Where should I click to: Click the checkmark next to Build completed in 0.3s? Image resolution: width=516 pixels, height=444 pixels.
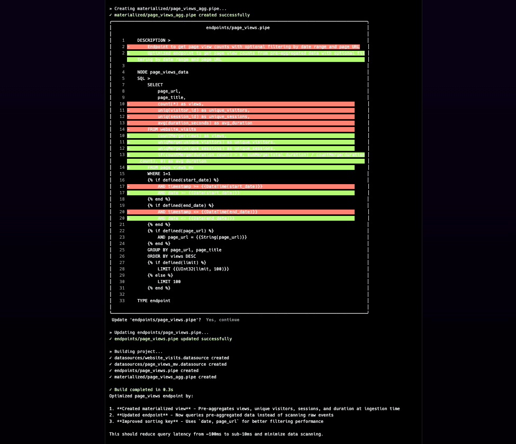(x=111, y=389)
